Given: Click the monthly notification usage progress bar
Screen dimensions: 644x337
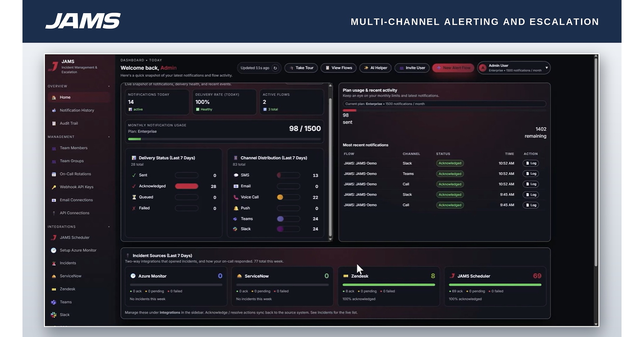Looking at the screenshot, I should tap(224, 139).
